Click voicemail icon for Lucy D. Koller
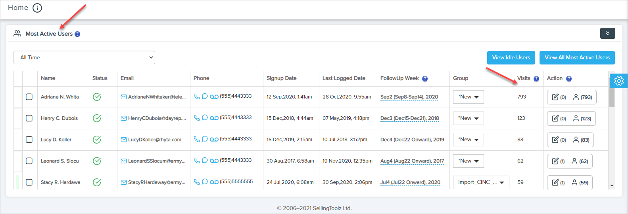 pos(214,139)
